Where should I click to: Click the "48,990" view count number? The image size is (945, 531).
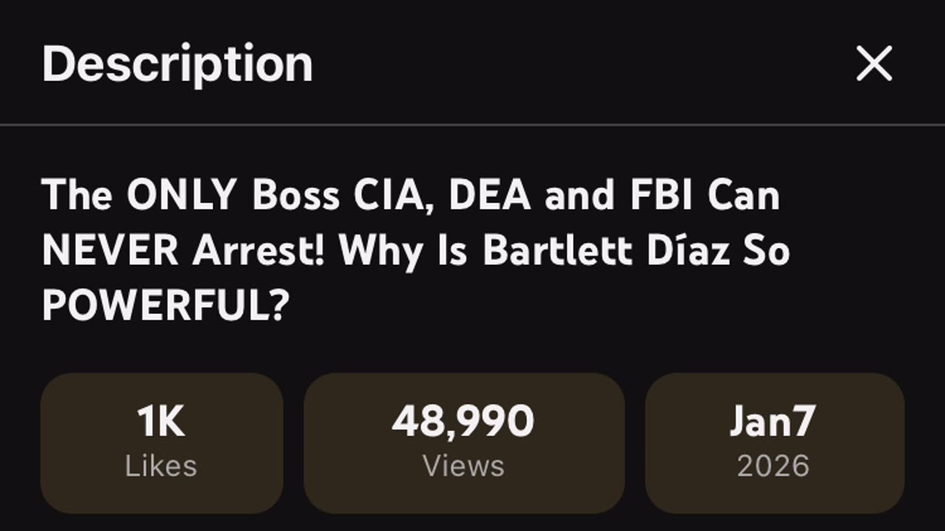coord(463,421)
